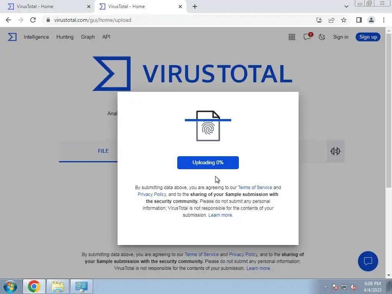The width and height of the screenshot is (392, 294).
Task: Click the VirusTotal sigma logo in navbar
Action: pos(12,37)
